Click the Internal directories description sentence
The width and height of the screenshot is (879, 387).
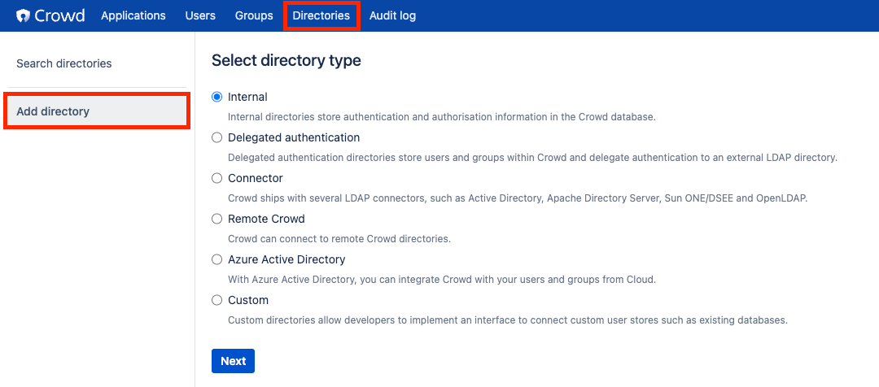pyautogui.click(x=442, y=117)
